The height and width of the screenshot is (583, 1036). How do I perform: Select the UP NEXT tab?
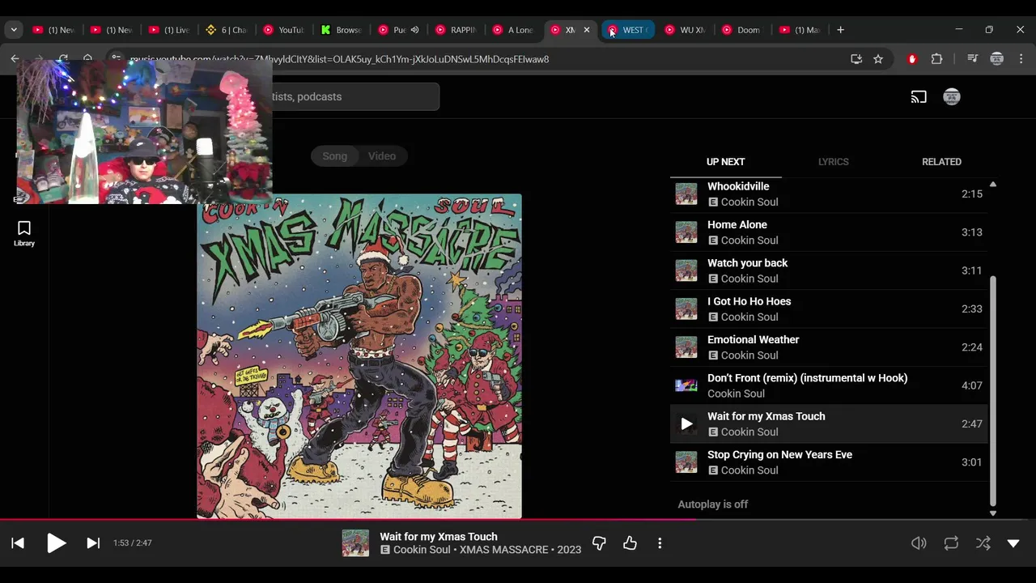(725, 162)
